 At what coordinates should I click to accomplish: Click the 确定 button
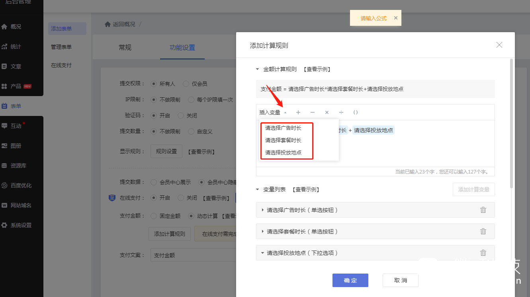[350, 280]
